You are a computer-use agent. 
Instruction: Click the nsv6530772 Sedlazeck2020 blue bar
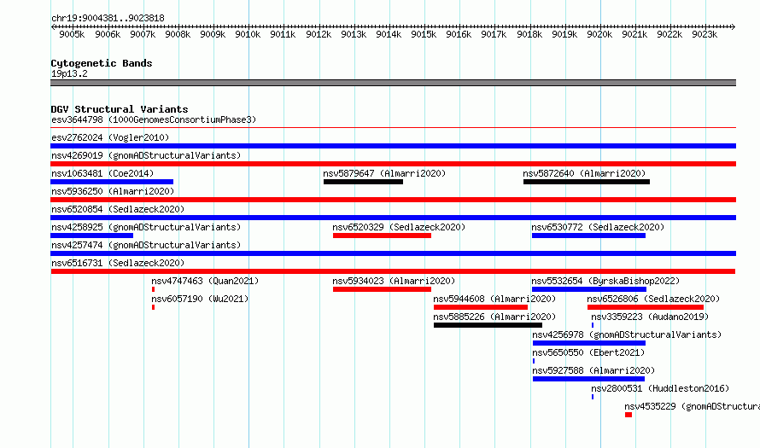(x=588, y=236)
